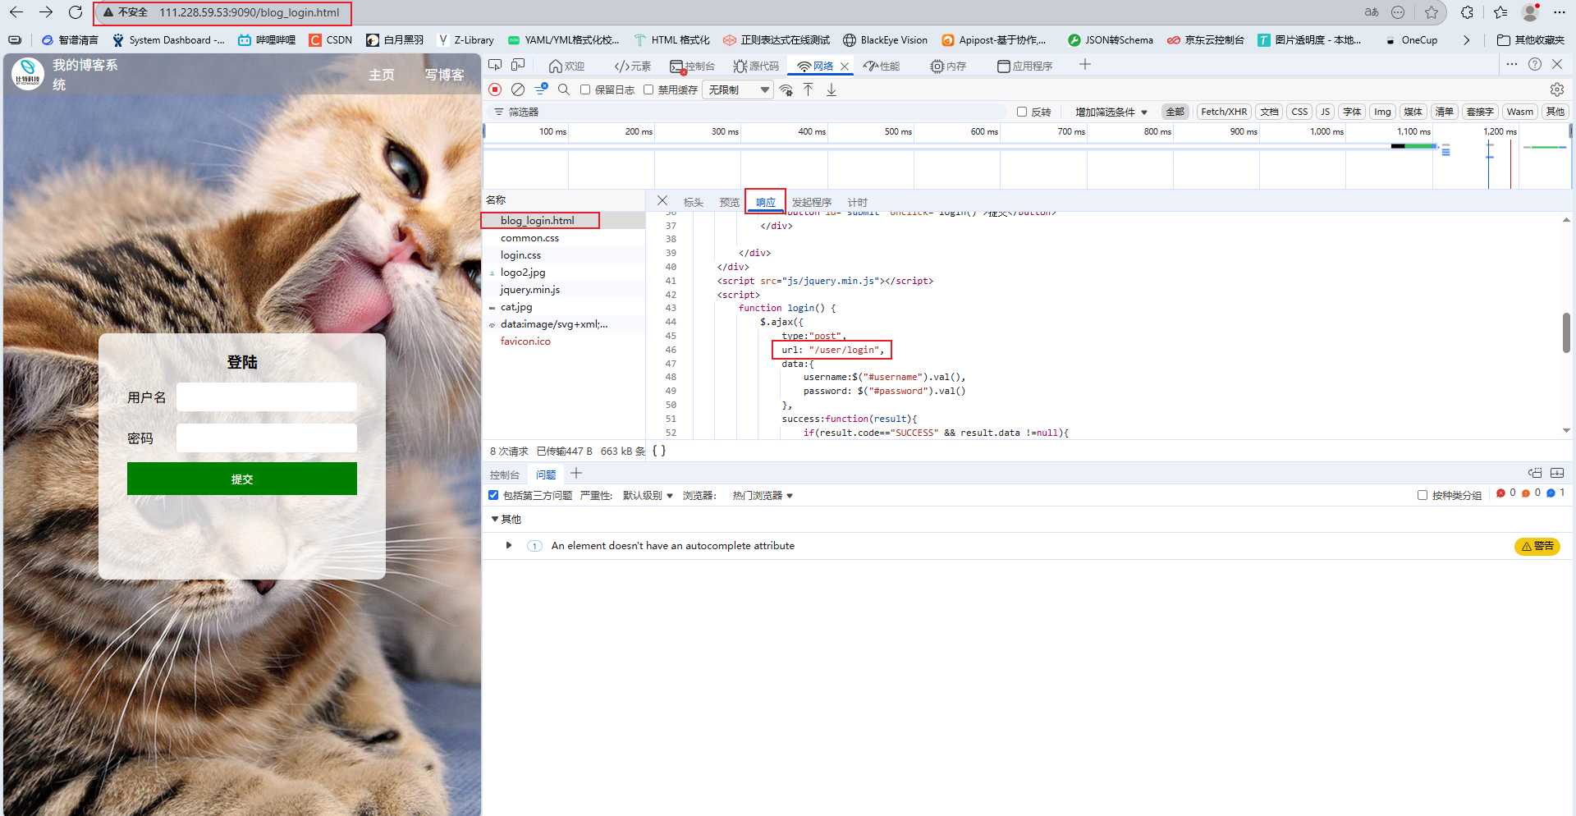Open the home (主页) blog link
This screenshot has width=1576, height=816.
point(382,75)
